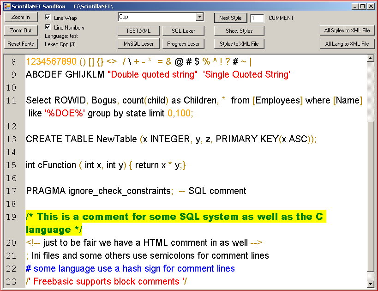The height and width of the screenshot is (291, 378).
Task: Click the '%DOE%' string literal
Action: point(65,113)
